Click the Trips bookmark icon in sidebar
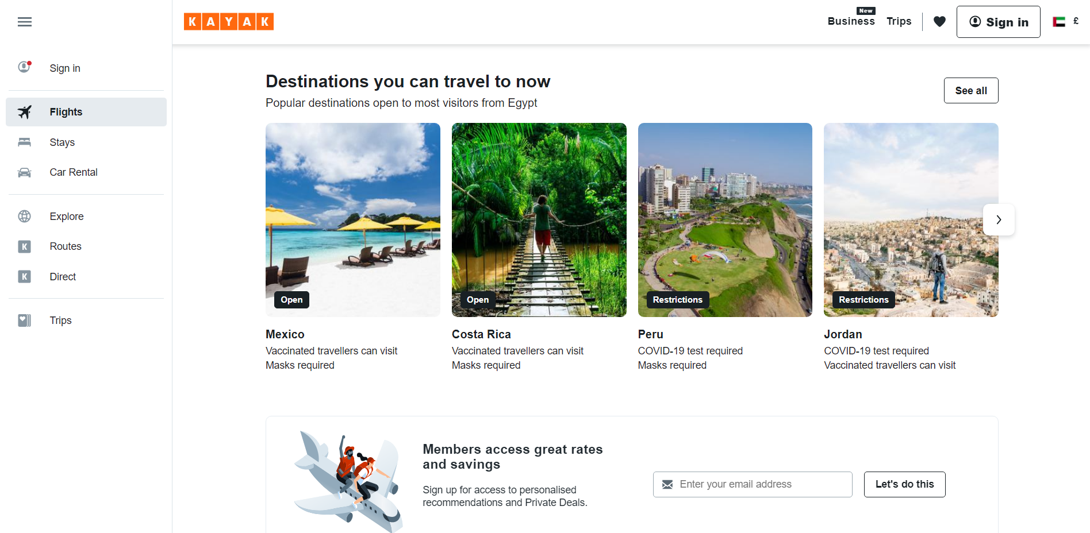Viewport: 1090px width, 533px height. point(25,320)
